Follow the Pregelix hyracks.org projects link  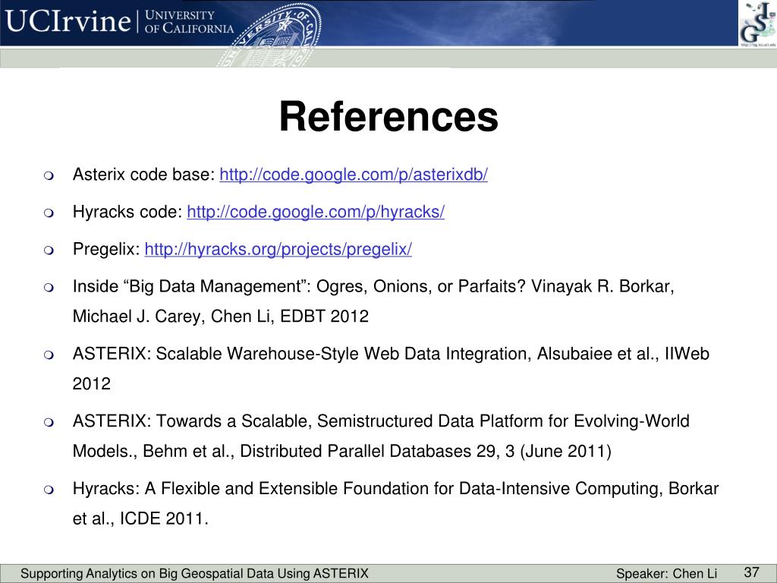(278, 249)
